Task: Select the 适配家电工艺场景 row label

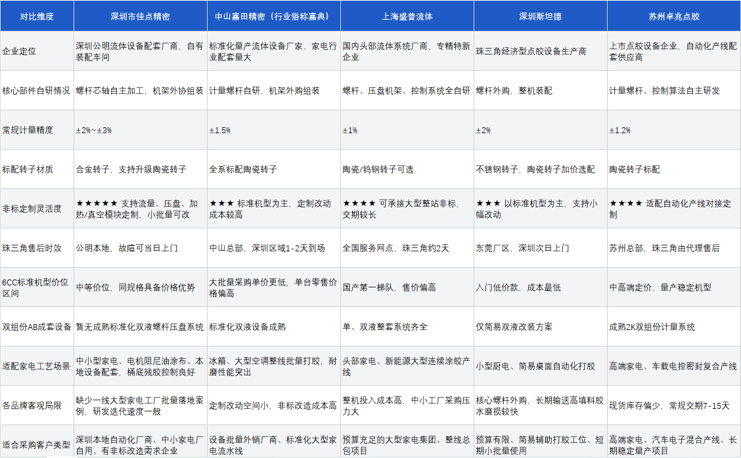Action: (37, 366)
